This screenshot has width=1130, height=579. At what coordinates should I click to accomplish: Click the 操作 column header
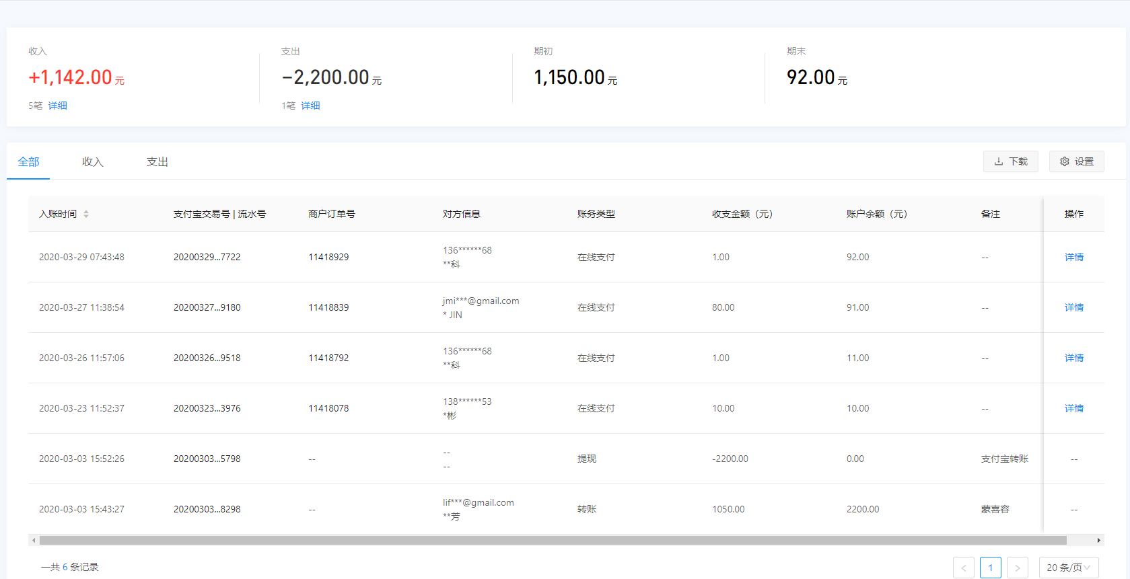[x=1074, y=214]
